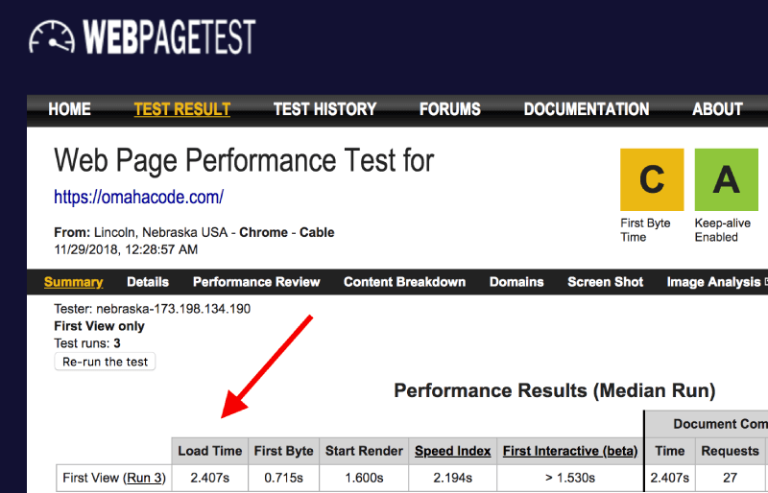768x493 pixels.
Task: Select the 0.715s First Byte value
Action: point(283,478)
